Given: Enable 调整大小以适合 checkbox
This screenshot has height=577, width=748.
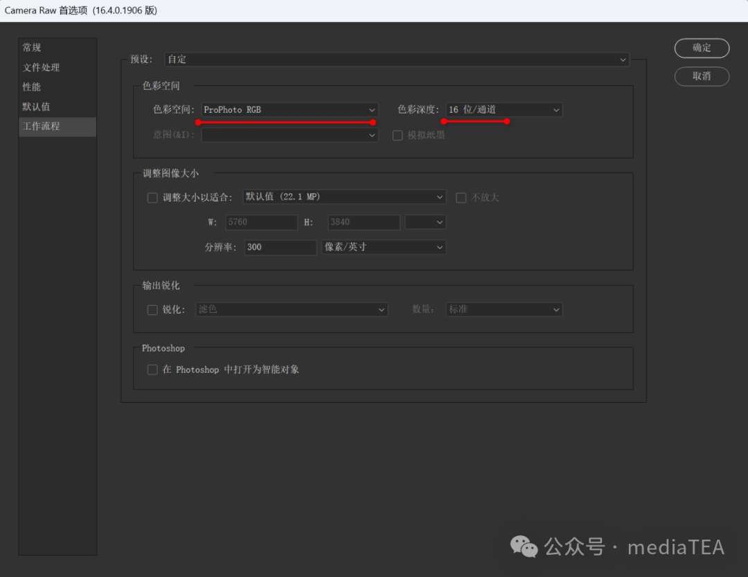Looking at the screenshot, I should pos(152,198).
